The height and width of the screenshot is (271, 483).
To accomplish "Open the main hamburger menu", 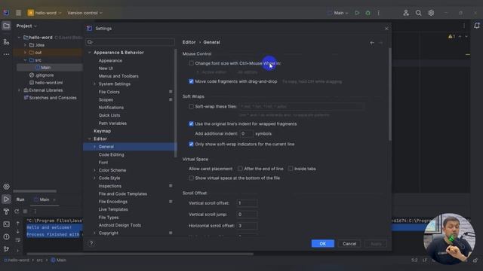I will [x=18, y=13].
